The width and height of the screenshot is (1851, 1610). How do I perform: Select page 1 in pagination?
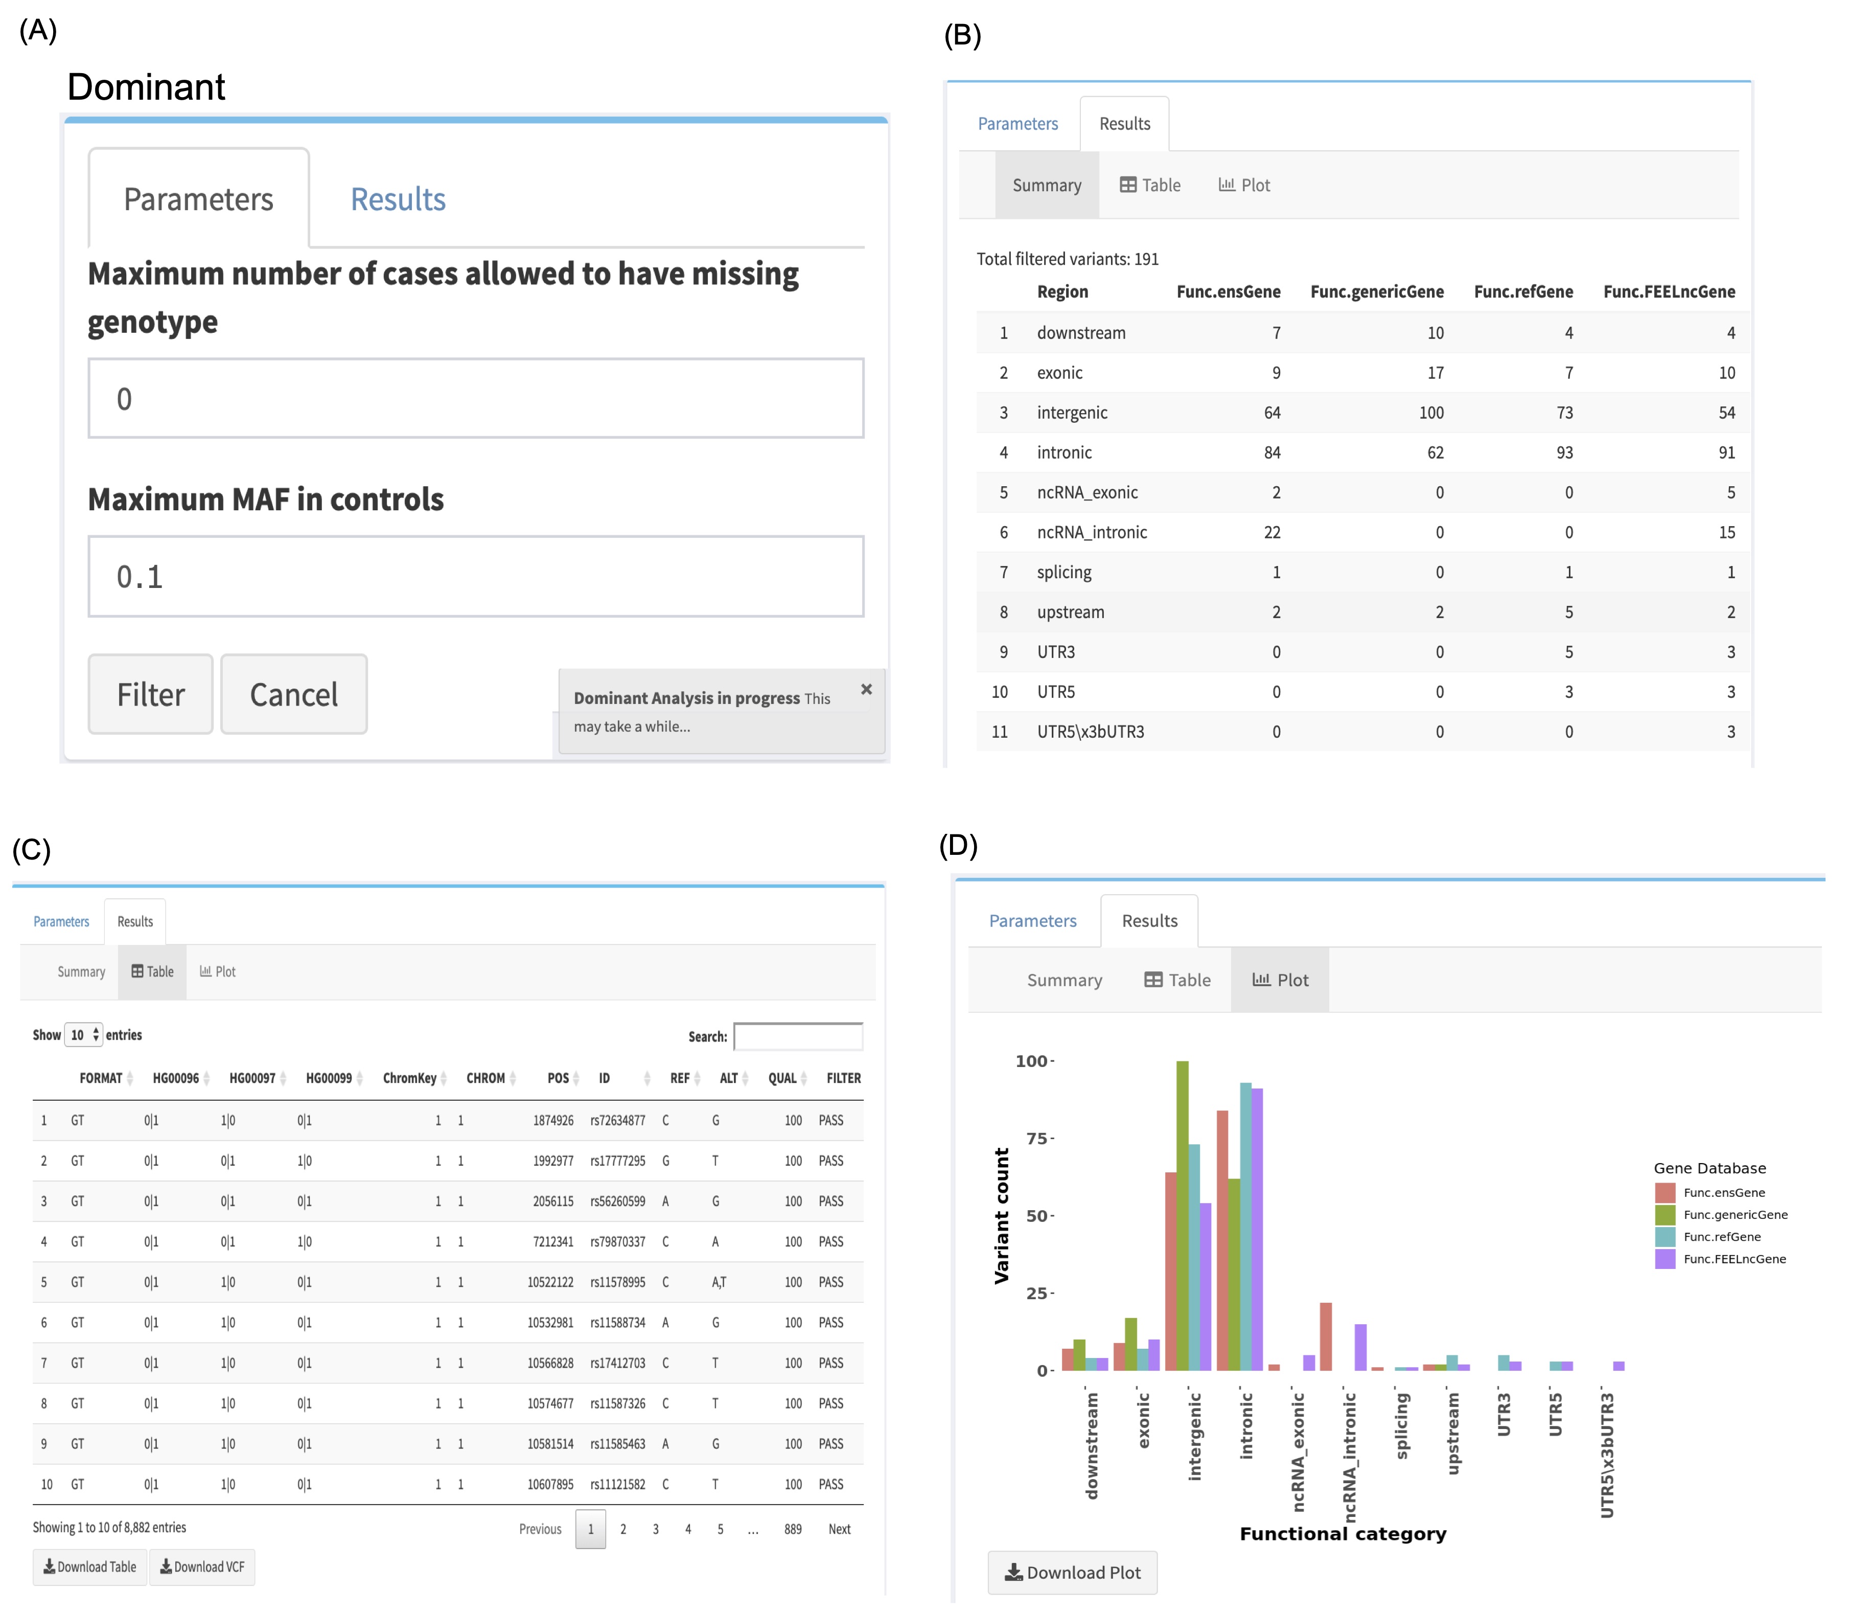point(591,1529)
